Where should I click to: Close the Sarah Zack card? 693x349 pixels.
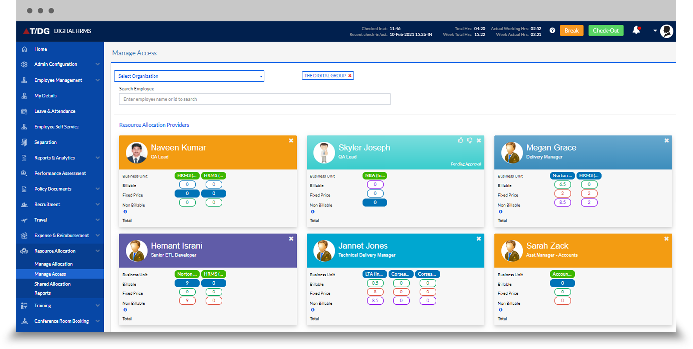(x=667, y=238)
